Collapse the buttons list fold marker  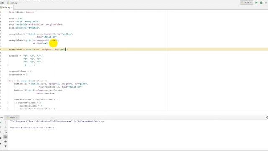coord(8,56)
